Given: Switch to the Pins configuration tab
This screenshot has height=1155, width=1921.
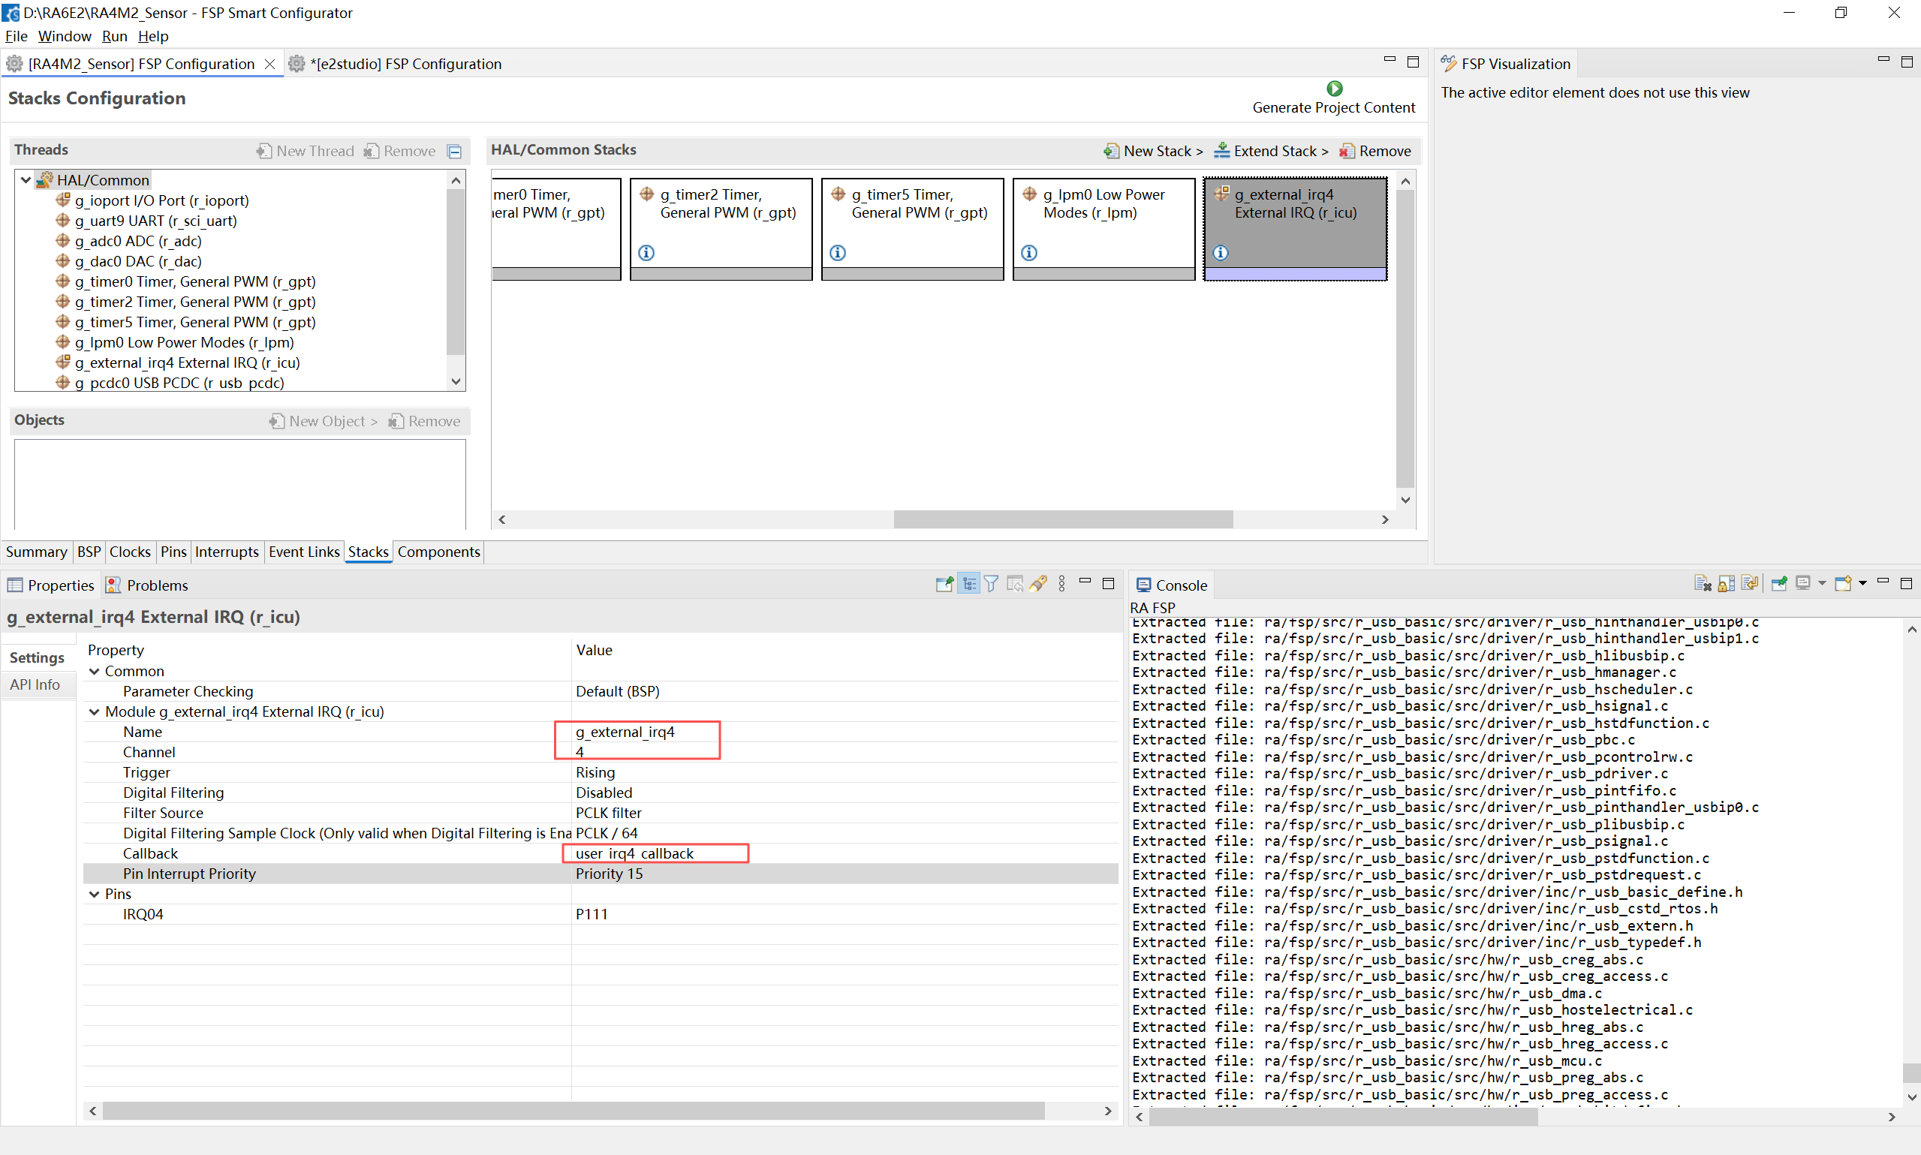Looking at the screenshot, I should click(173, 552).
